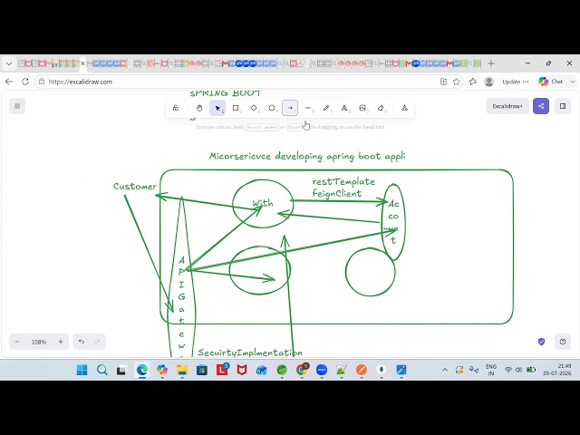Image resolution: width=580 pixels, height=435 pixels.
Task: Click the Update browser button
Action: [x=516, y=82]
